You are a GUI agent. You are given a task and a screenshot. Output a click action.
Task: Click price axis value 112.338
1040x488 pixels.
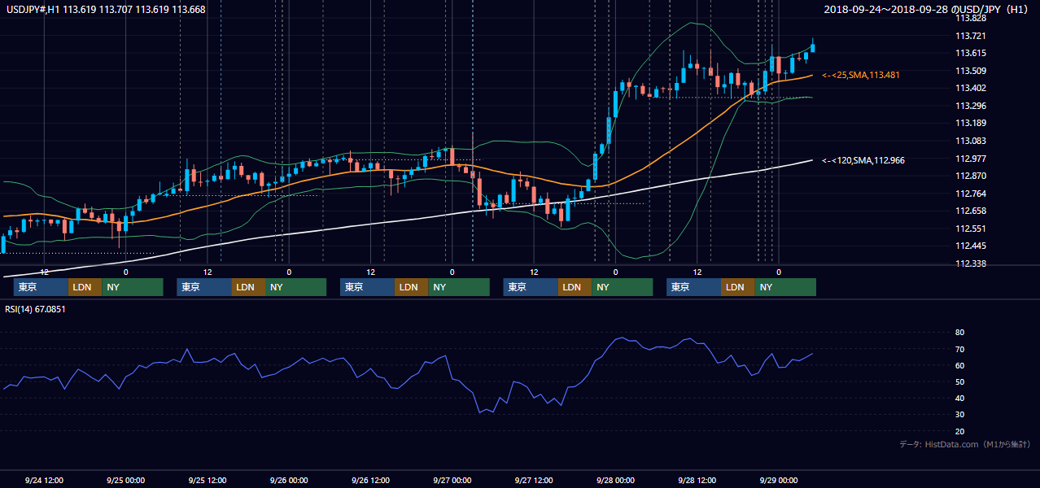tap(970, 264)
